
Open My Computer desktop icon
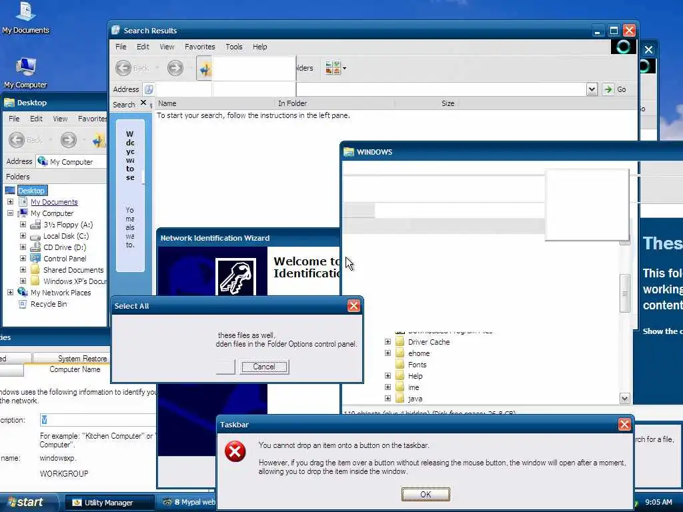point(25,73)
